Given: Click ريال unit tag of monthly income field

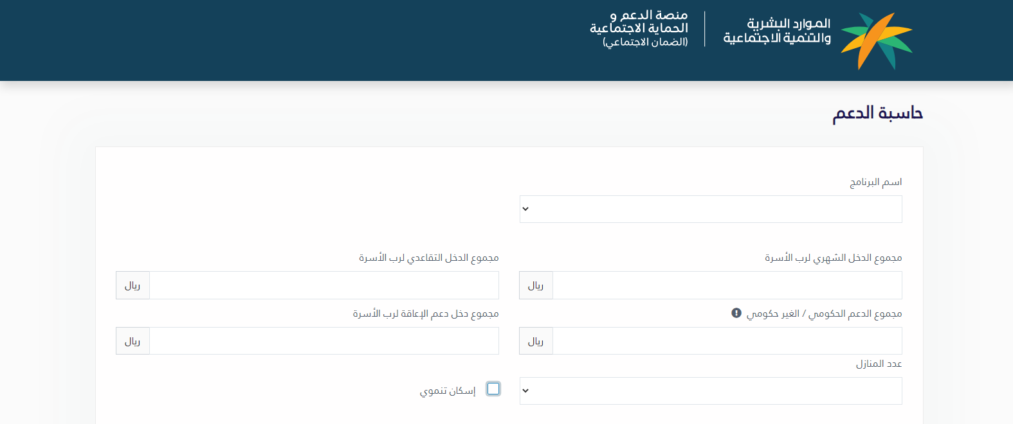Looking at the screenshot, I should tap(536, 285).
